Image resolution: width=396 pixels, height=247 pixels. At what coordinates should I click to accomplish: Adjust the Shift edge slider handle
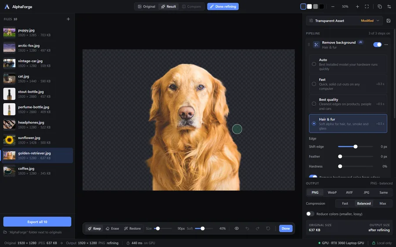click(x=356, y=147)
